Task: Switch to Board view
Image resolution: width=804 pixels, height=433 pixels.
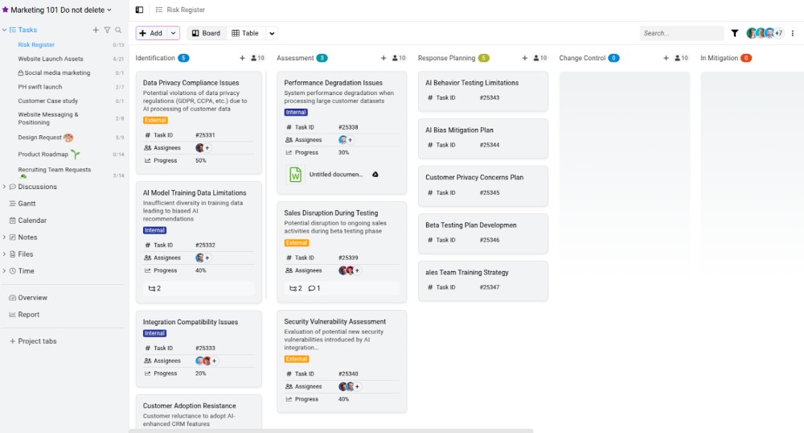Action: click(205, 33)
